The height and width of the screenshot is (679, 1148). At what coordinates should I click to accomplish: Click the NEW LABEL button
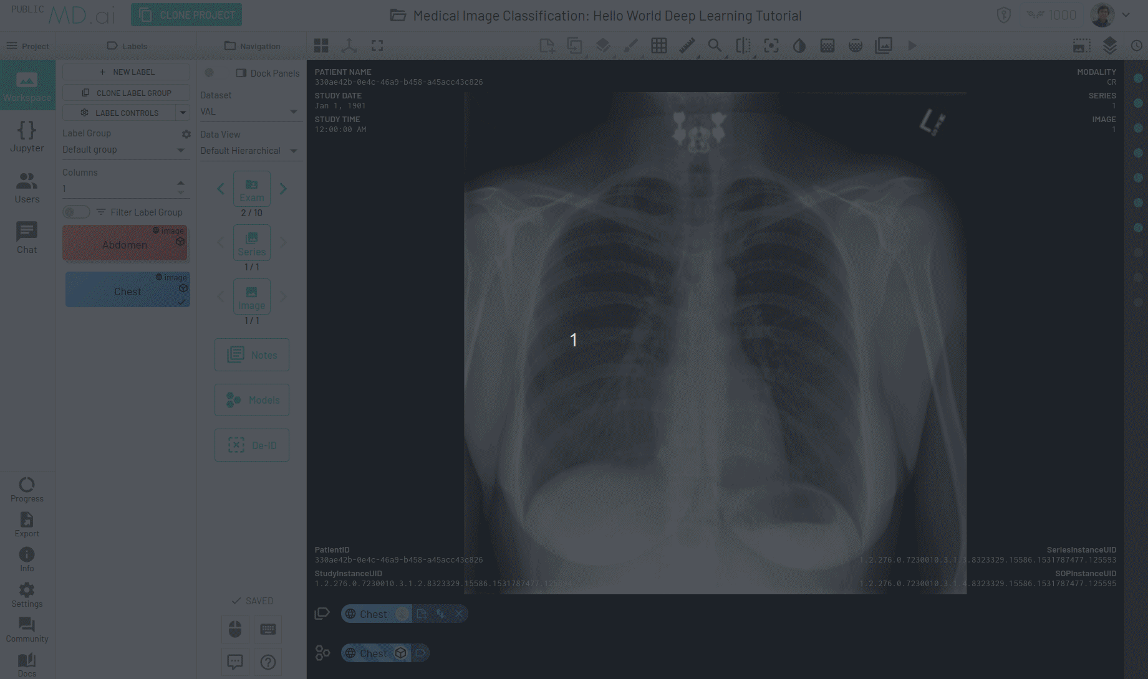pos(127,72)
